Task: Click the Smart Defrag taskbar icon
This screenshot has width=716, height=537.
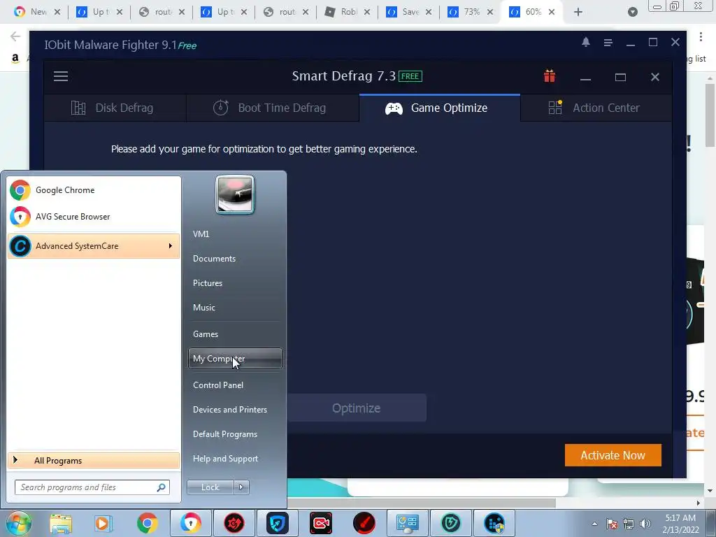Action: tap(494, 523)
